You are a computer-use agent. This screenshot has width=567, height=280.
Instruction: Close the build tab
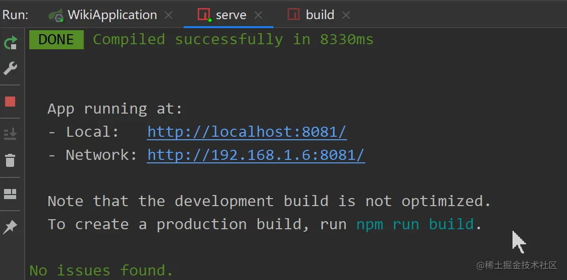pos(346,16)
